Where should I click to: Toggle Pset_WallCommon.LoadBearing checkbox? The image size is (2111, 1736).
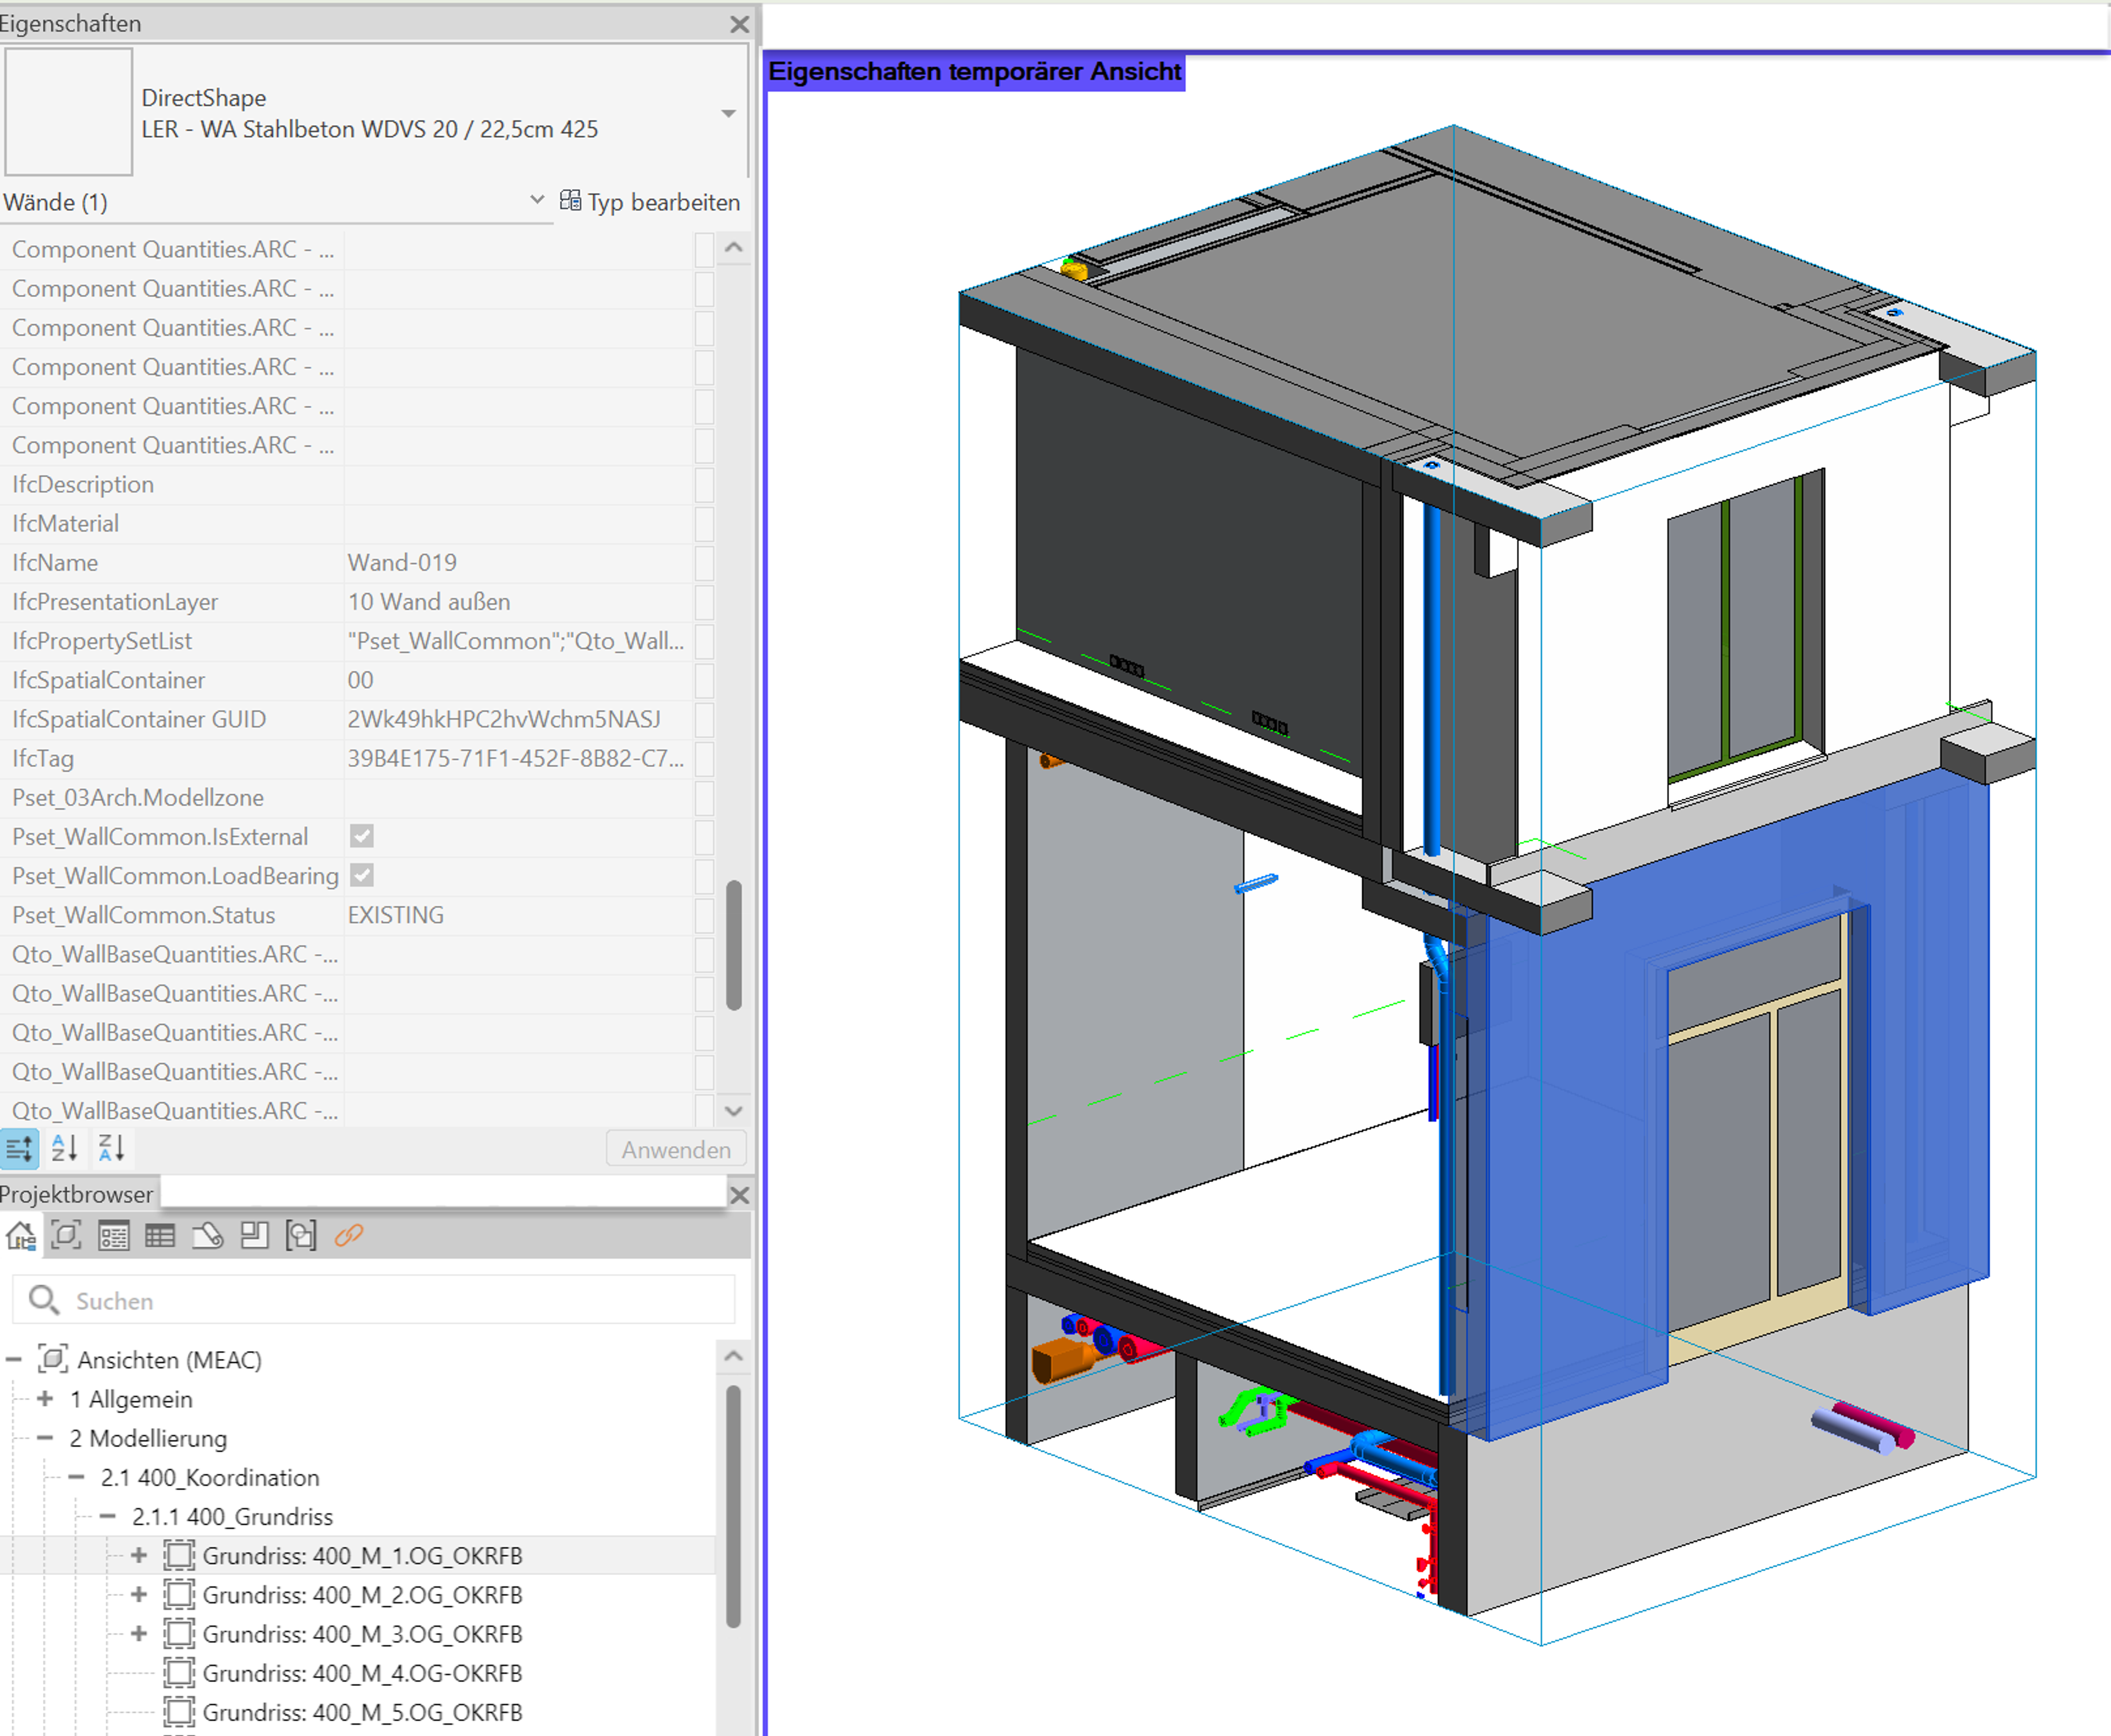(362, 875)
